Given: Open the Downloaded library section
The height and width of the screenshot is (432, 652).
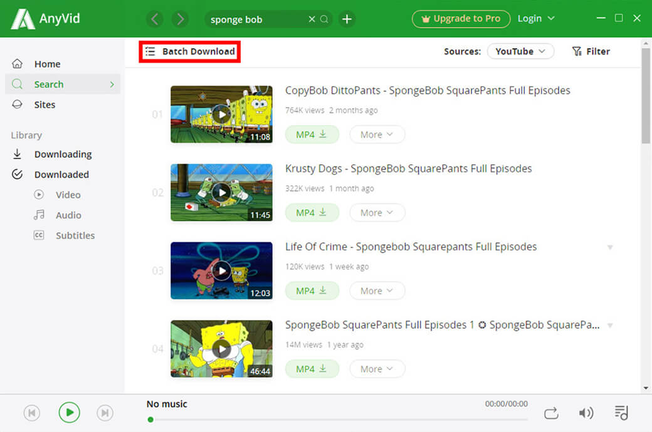Looking at the screenshot, I should click(x=62, y=175).
